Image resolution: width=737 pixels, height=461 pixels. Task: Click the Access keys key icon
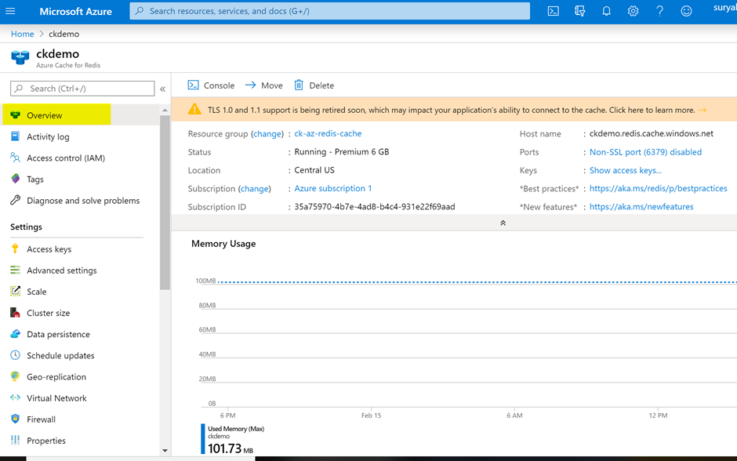point(15,249)
